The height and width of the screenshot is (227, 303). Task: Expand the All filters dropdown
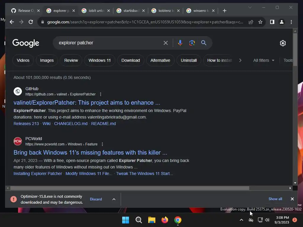[x=264, y=60]
